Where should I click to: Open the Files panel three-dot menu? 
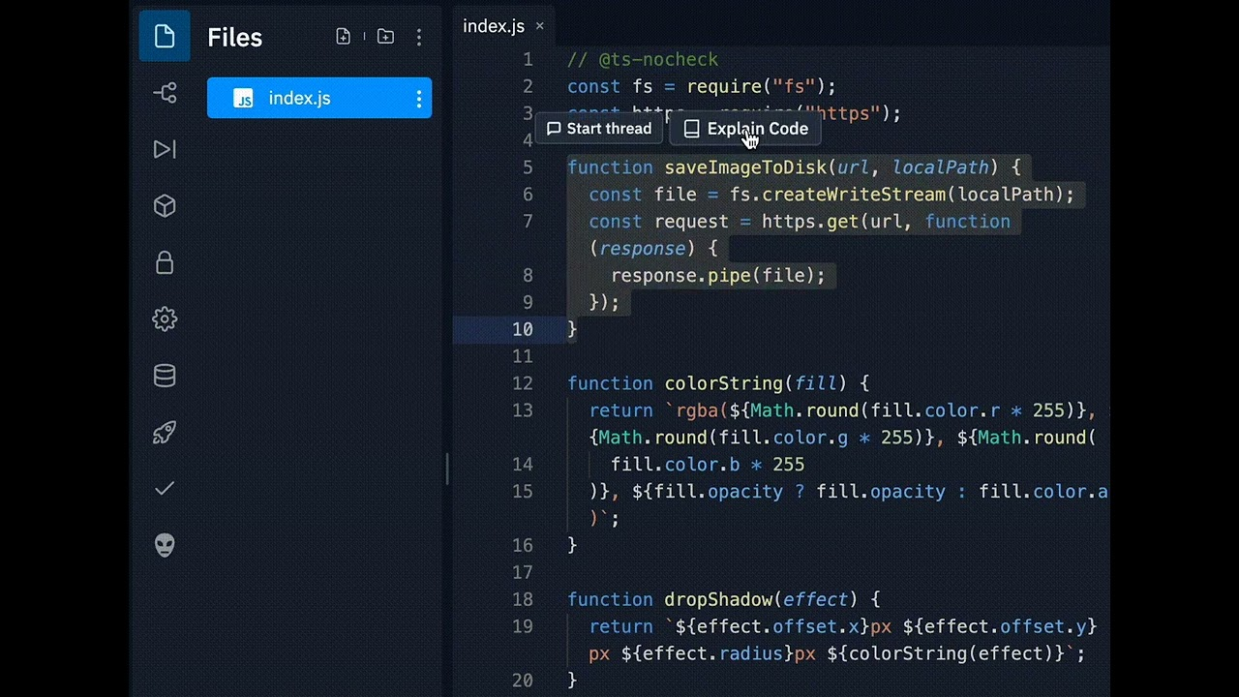point(419,38)
